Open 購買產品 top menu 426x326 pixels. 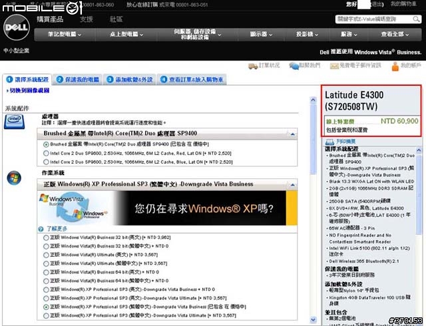pyautogui.click(x=50, y=19)
